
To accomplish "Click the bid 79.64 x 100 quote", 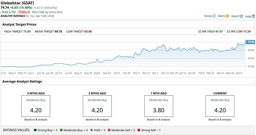I will (8, 12).
